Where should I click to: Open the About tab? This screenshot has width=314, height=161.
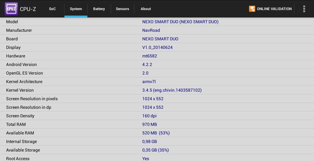[x=146, y=9]
